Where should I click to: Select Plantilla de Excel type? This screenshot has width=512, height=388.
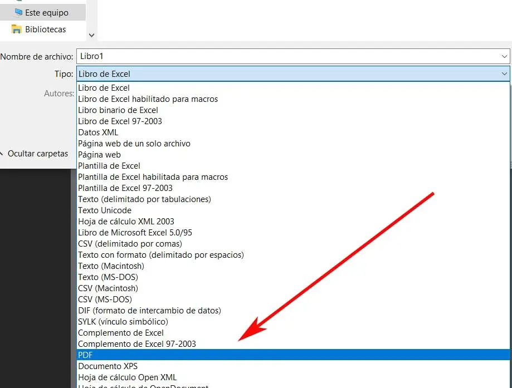293,166
